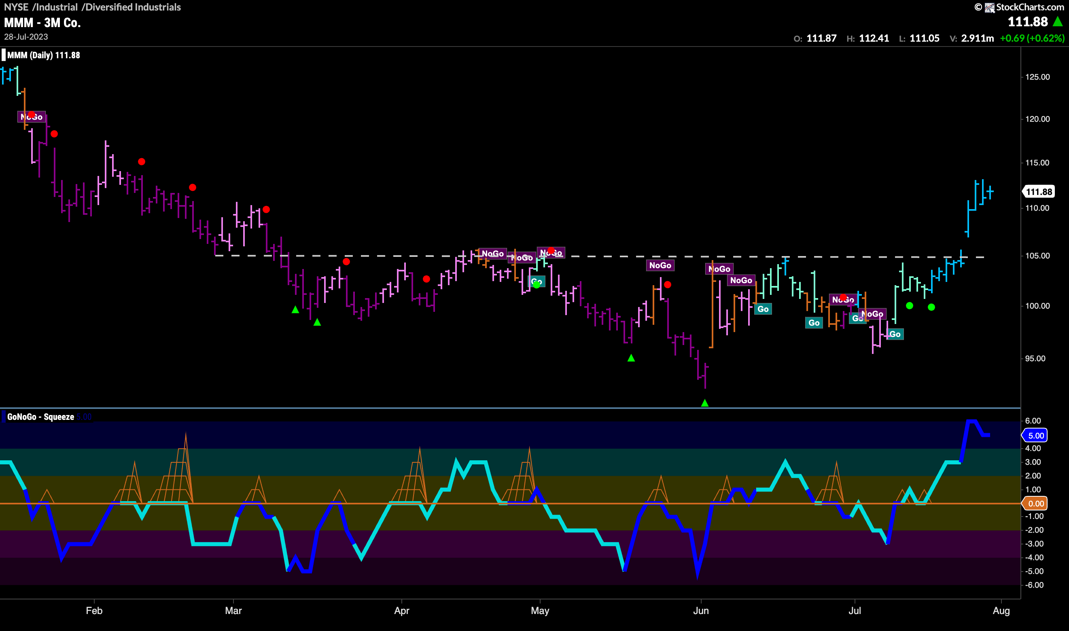Click the volume value 2.911m

[x=978, y=38]
